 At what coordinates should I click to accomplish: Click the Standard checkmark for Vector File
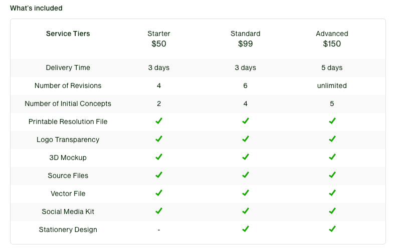point(246,193)
